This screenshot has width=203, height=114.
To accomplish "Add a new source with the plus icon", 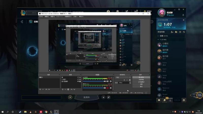I will pyautogui.click(x=63, y=89).
